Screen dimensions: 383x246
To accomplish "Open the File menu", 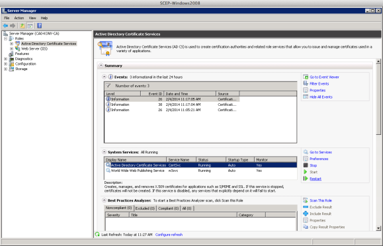I will 7,18.
